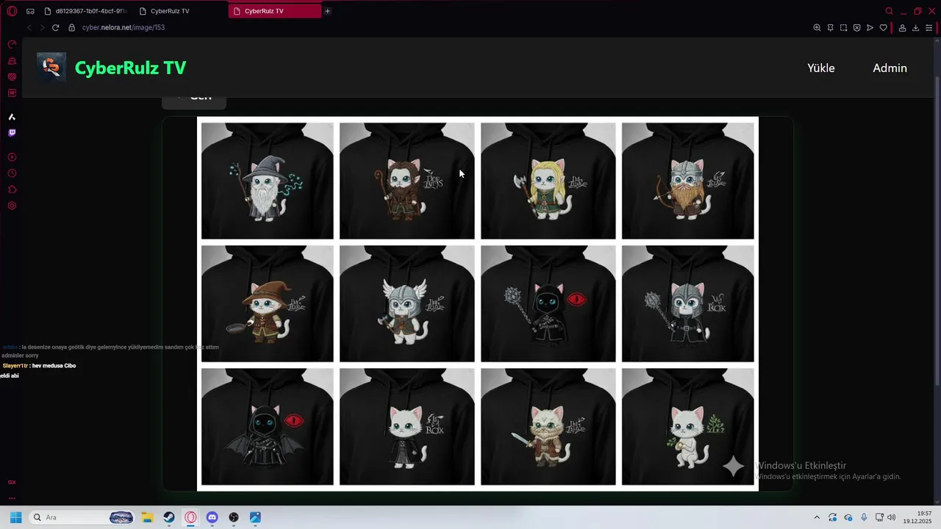
Task: Go forward with the browser forward arrow
Action: (42, 27)
